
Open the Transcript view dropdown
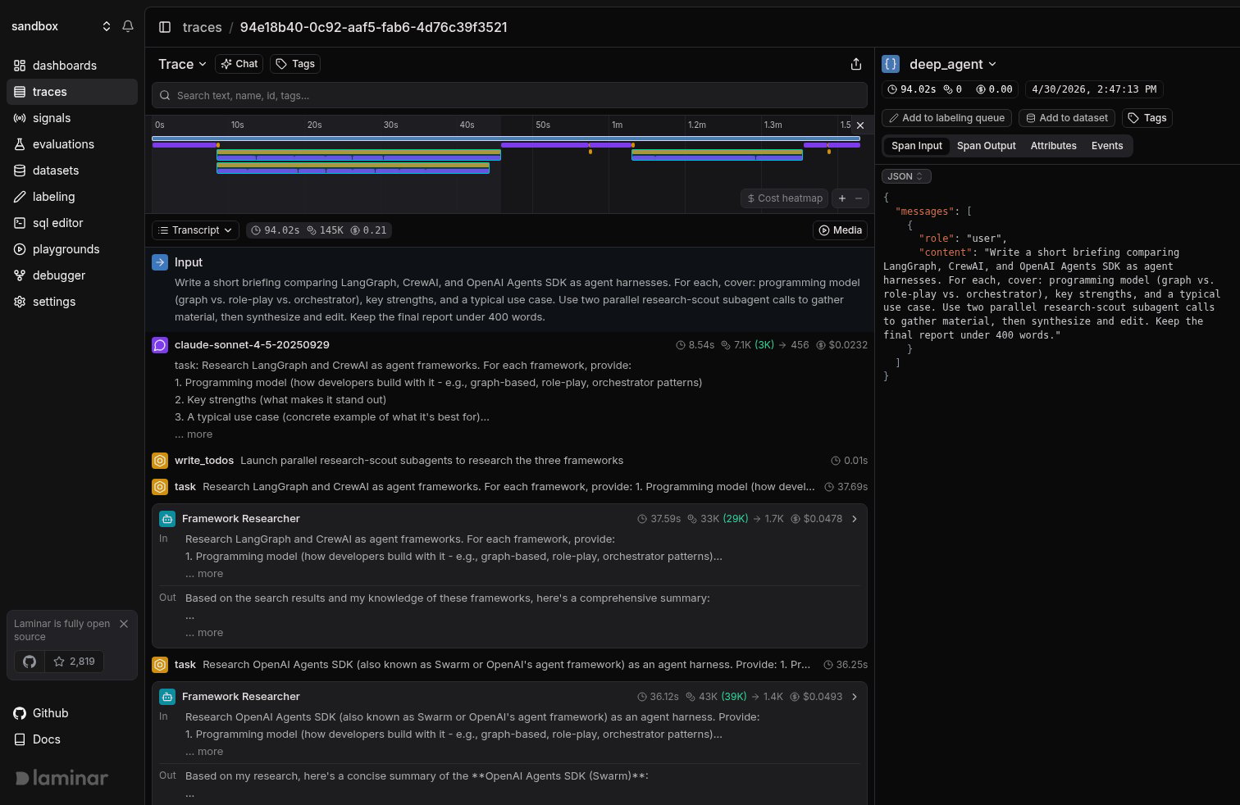195,230
